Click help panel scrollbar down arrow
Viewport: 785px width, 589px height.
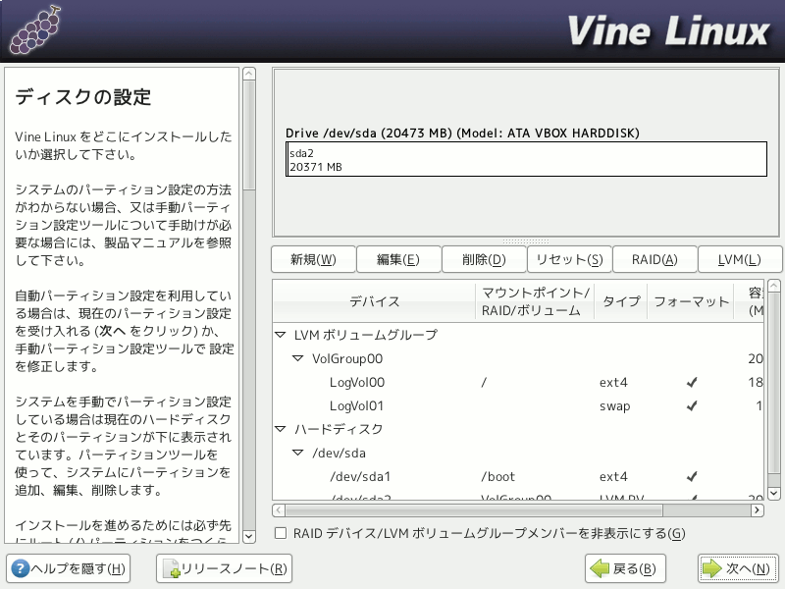coord(249,536)
